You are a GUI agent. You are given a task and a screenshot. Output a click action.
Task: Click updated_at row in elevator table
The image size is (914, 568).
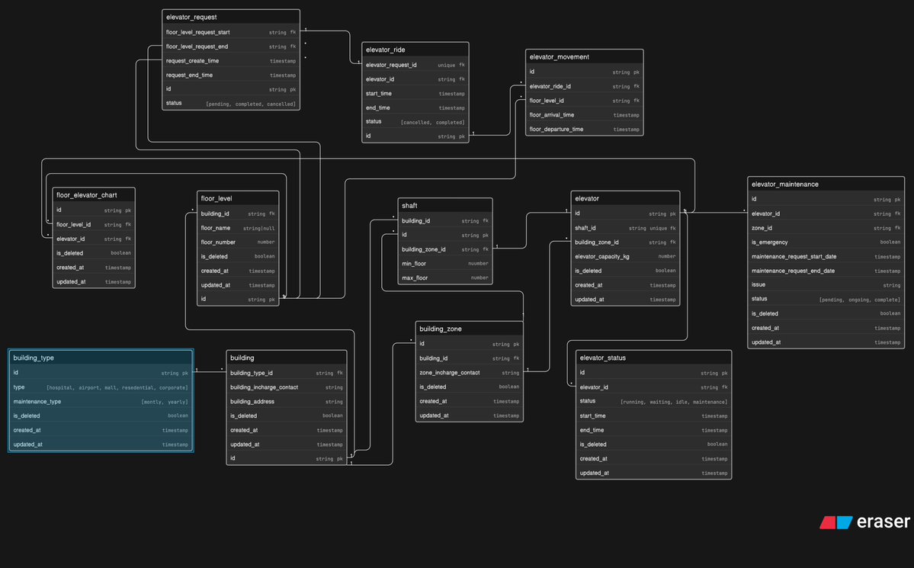tap(625, 299)
